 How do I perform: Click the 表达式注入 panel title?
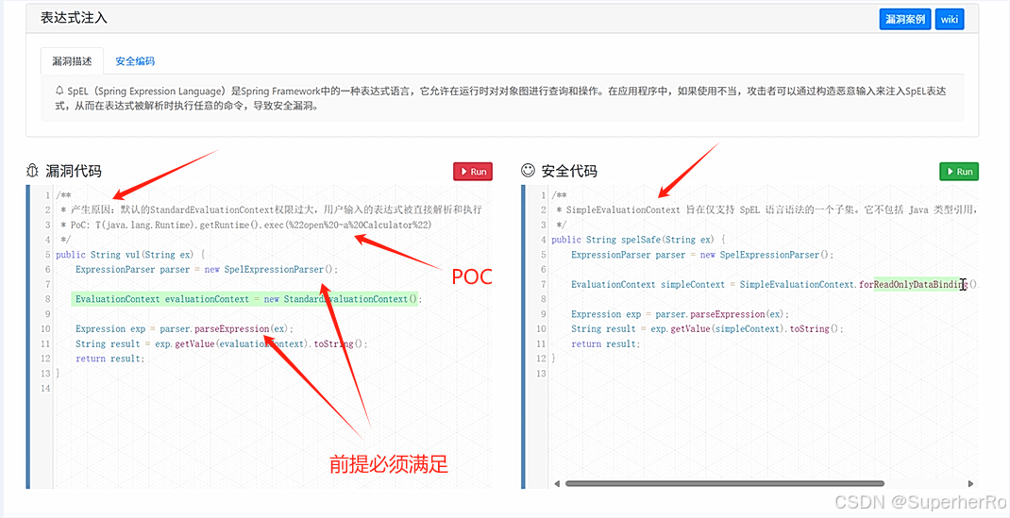coord(74,17)
